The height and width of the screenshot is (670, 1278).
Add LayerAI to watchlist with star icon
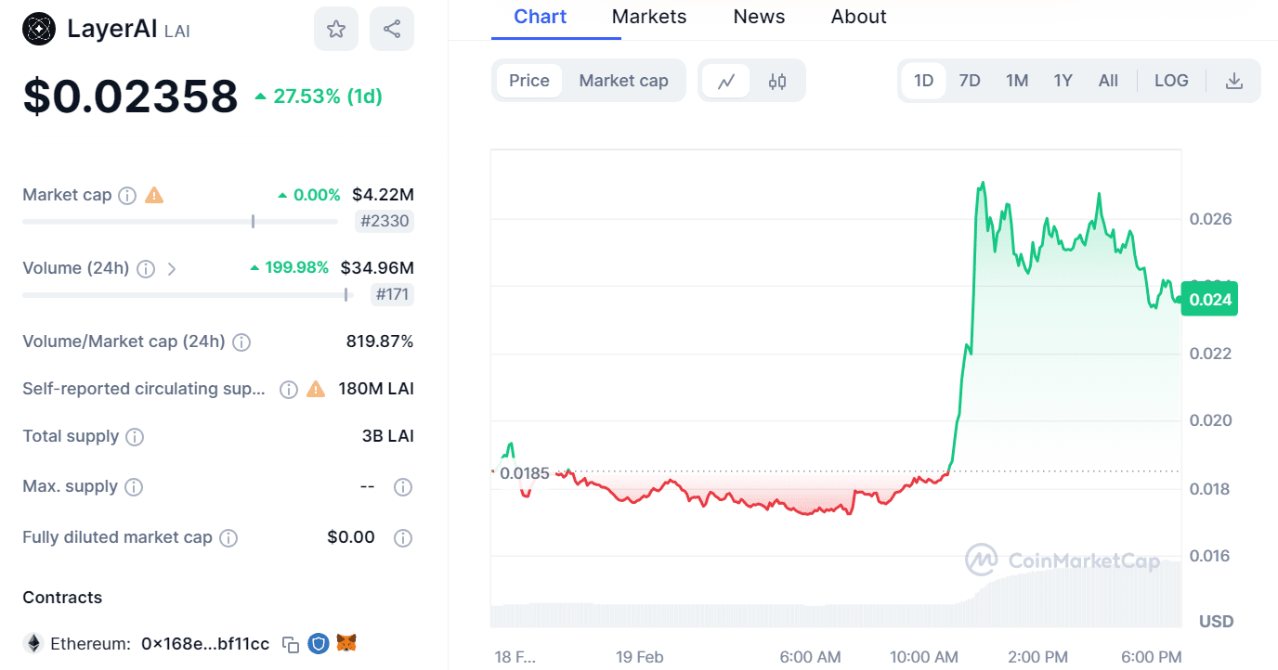click(x=336, y=29)
